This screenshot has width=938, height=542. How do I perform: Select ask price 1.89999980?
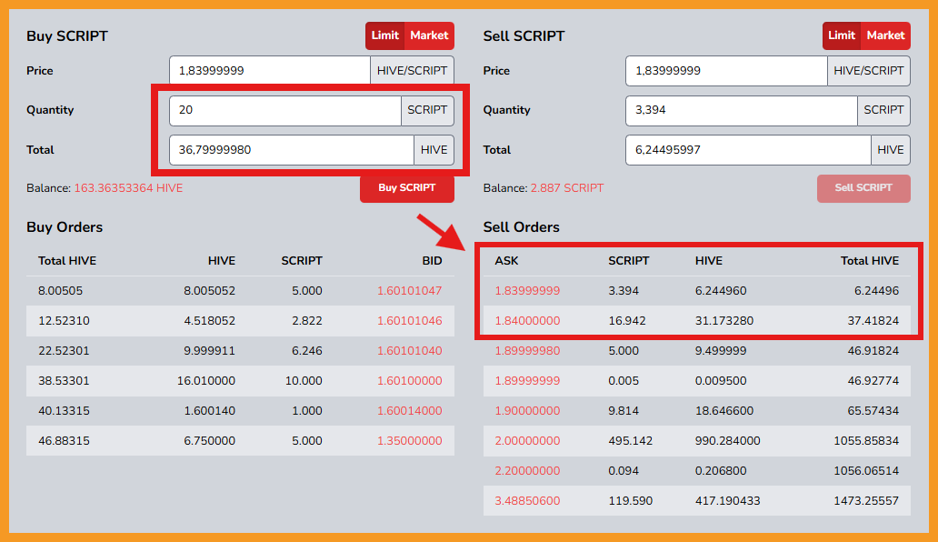(527, 351)
